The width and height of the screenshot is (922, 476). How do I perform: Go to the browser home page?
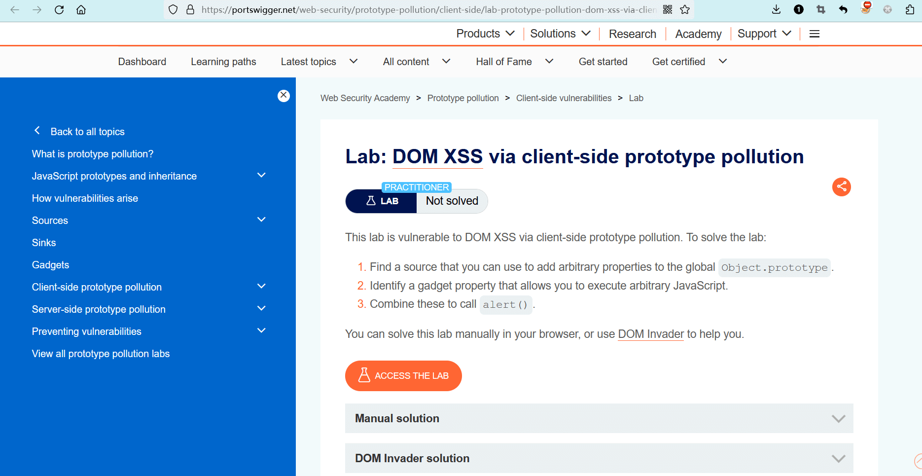click(x=81, y=10)
